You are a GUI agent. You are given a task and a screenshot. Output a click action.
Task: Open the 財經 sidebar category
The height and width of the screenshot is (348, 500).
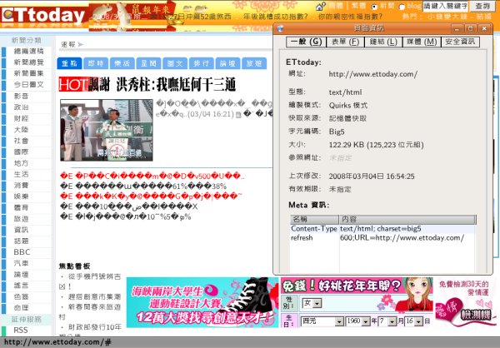(21, 118)
